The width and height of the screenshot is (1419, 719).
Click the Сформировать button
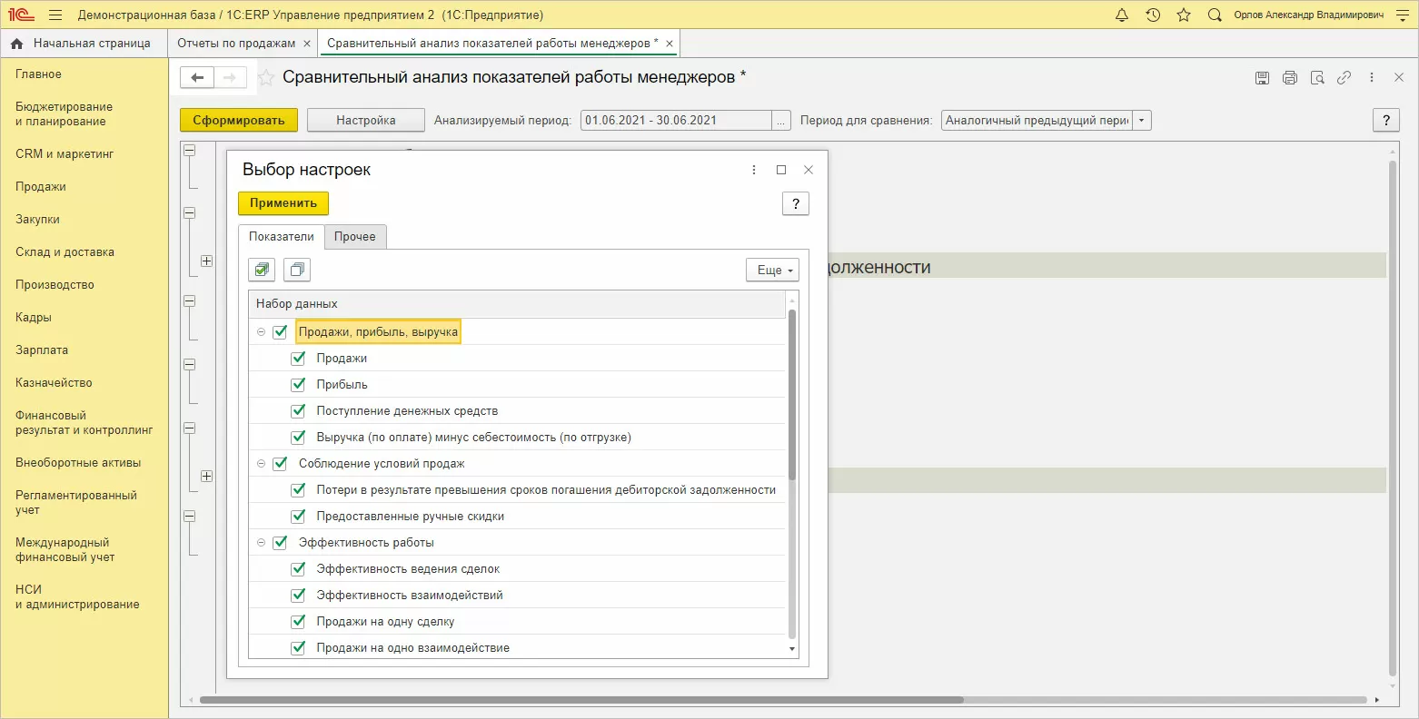tap(239, 121)
